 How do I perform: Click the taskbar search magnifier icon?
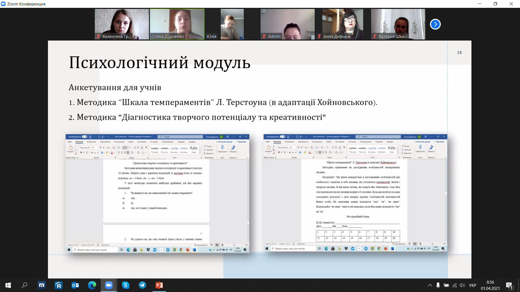[x=25, y=285]
